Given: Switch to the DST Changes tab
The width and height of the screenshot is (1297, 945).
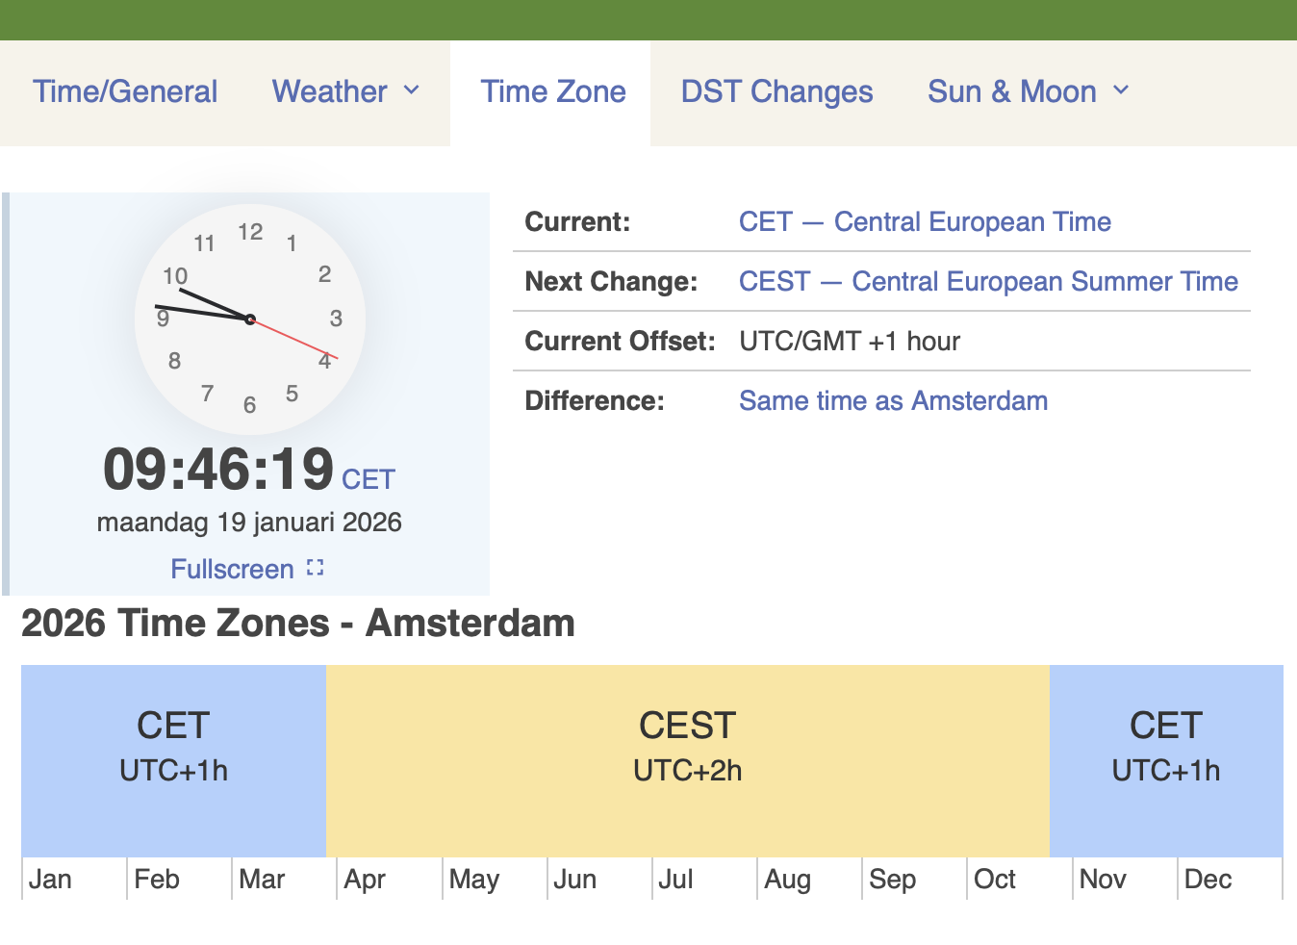Looking at the screenshot, I should coord(776,91).
